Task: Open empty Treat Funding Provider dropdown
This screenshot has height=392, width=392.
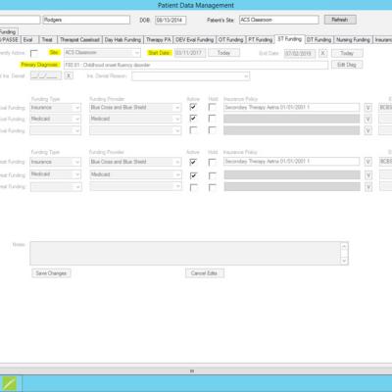Action: (x=135, y=186)
